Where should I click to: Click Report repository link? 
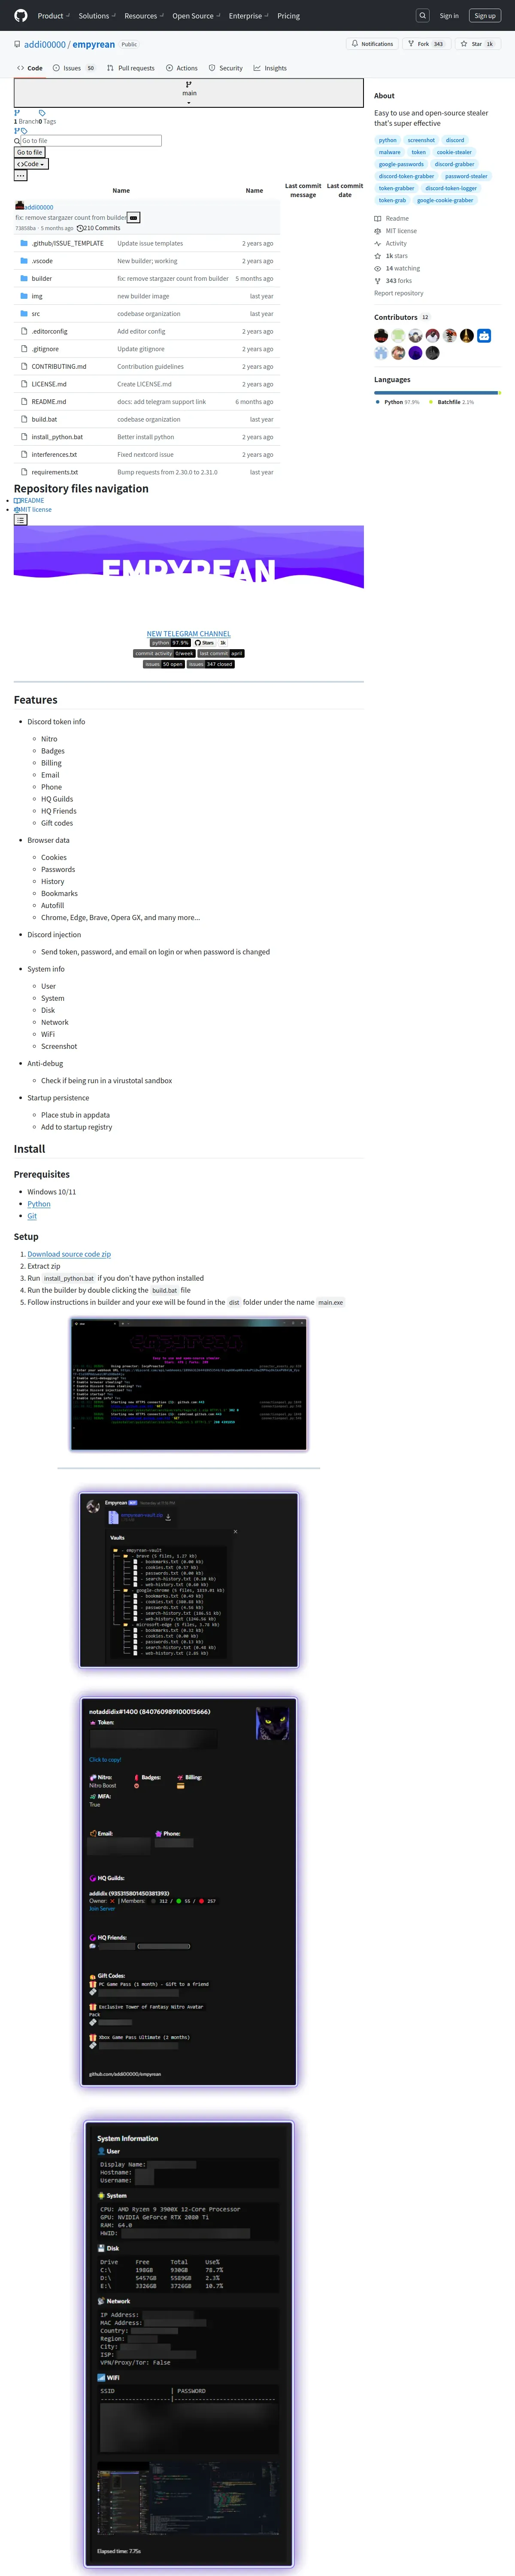pos(399,293)
